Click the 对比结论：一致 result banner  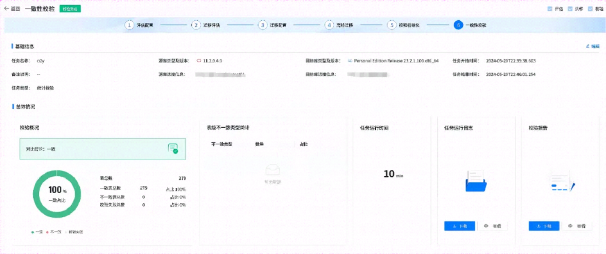point(103,149)
